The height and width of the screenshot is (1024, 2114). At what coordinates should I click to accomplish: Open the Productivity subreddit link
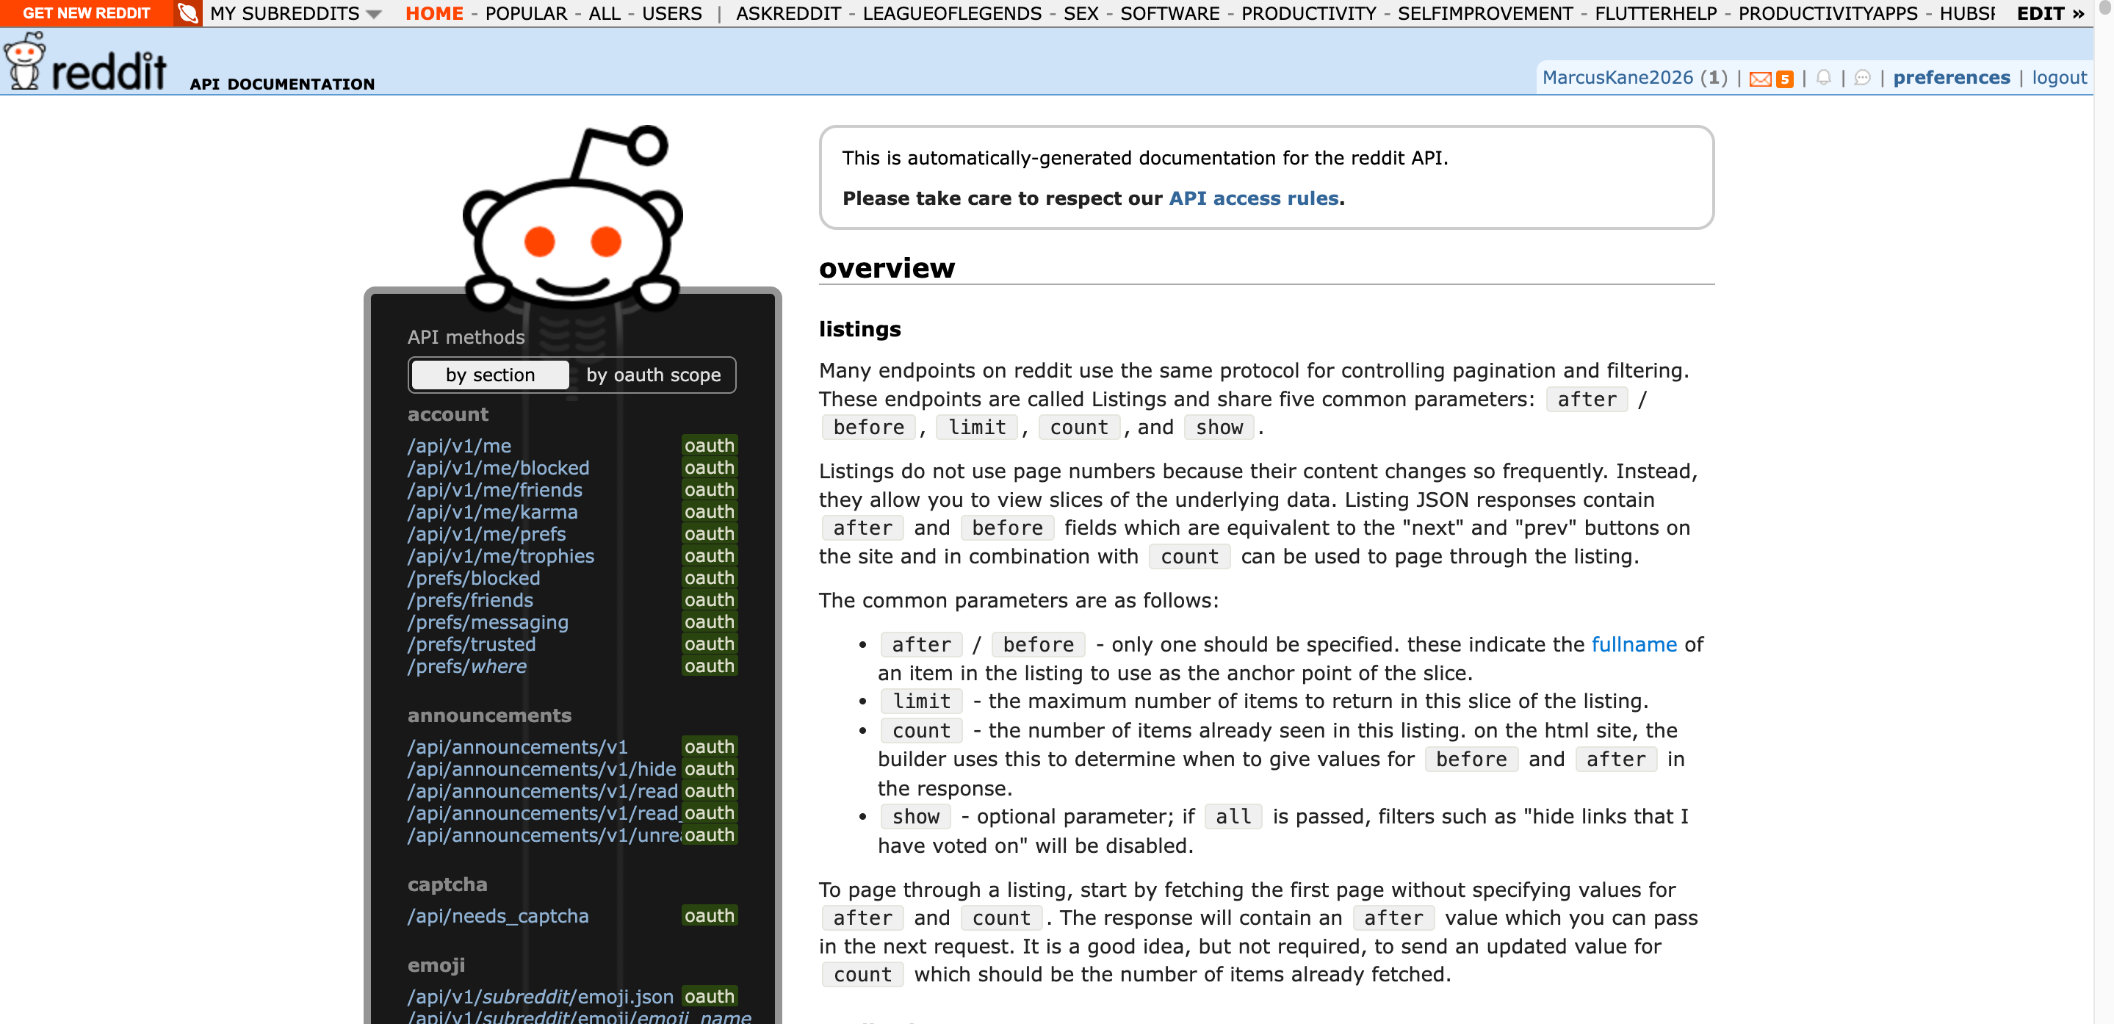[1308, 13]
